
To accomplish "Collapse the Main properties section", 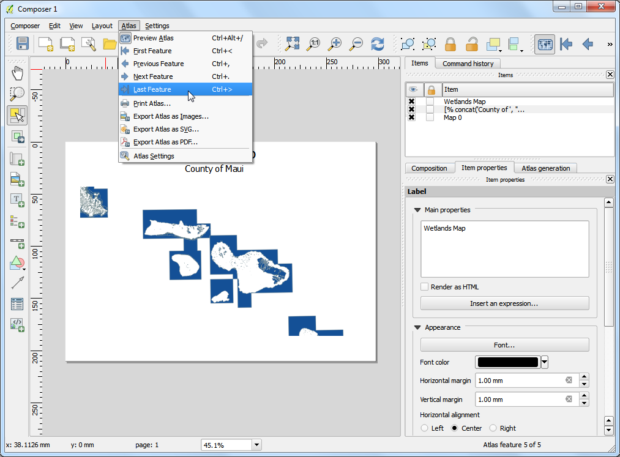I will point(417,210).
